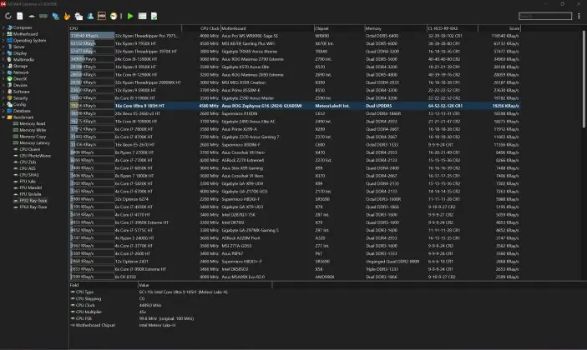Screen dimensions: 587x350
Task: Open the orange-framed OSD panel icon
Action: click(x=102, y=16)
